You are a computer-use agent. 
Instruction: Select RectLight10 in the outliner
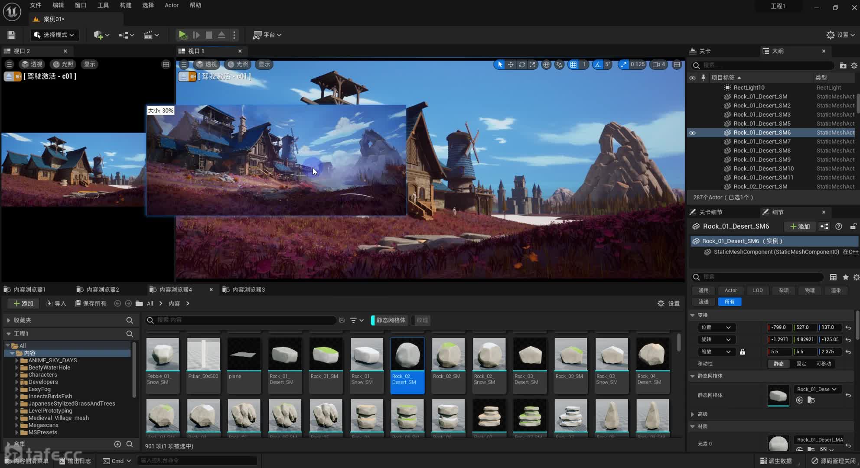click(x=749, y=88)
